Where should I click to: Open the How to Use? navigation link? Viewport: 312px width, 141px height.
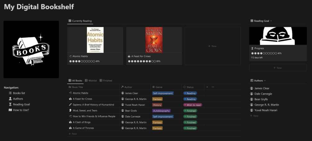(21, 110)
